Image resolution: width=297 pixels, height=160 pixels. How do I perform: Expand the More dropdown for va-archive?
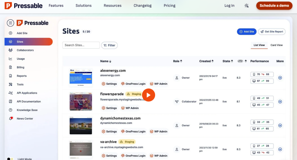pyautogui.click(x=280, y=149)
